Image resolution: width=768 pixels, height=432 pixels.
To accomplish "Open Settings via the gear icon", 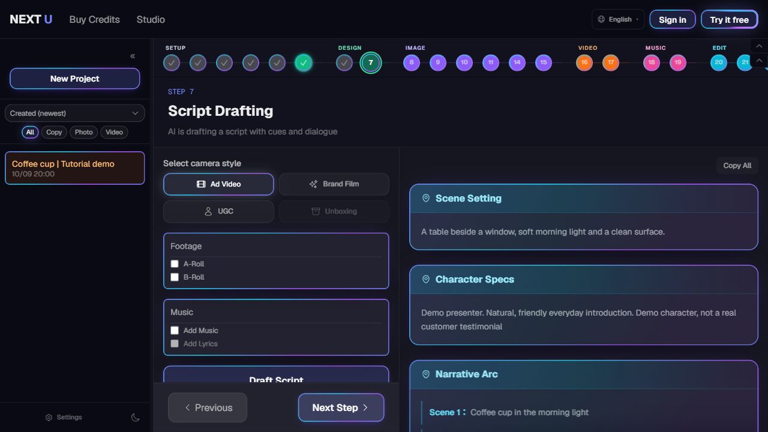I will click(49, 418).
